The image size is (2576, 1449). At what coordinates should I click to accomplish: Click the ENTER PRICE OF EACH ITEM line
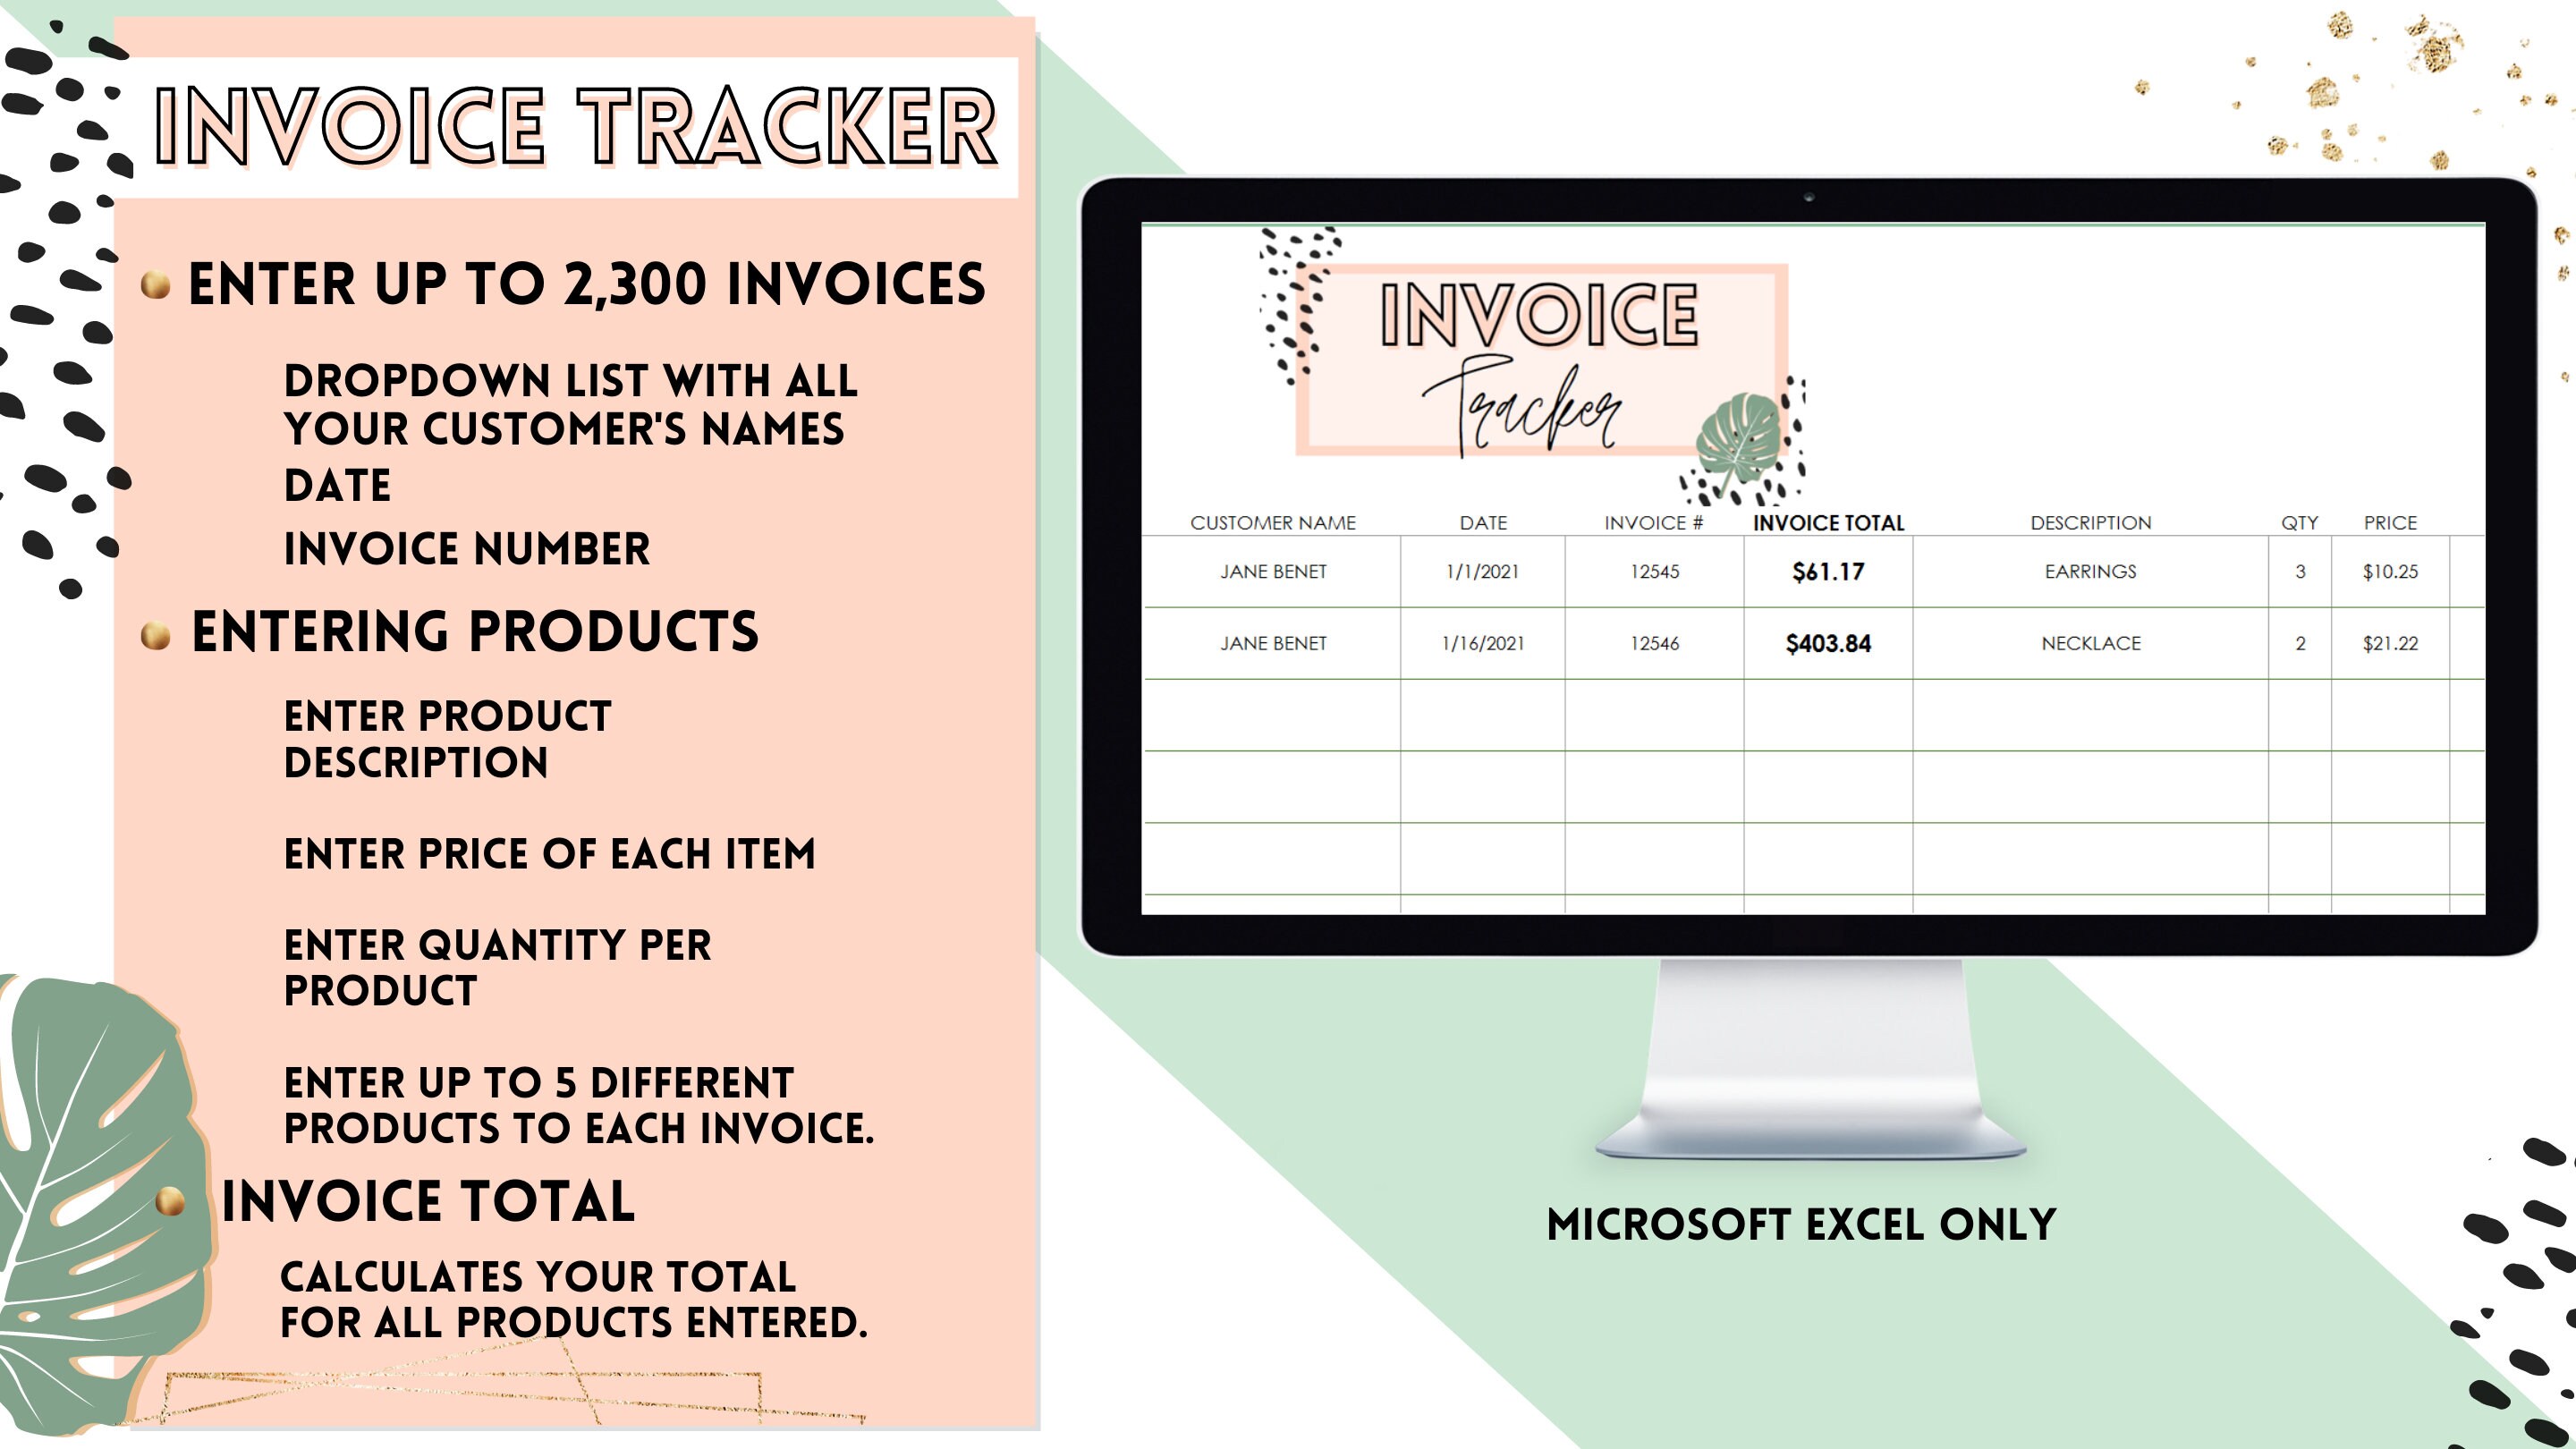click(550, 854)
